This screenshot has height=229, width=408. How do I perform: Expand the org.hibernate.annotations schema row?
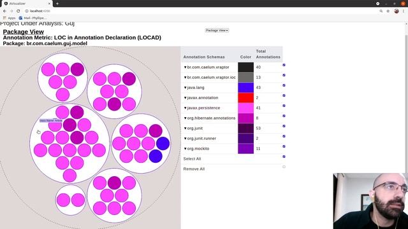pos(186,118)
